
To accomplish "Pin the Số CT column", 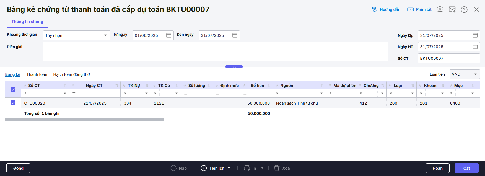I will coord(25,85).
